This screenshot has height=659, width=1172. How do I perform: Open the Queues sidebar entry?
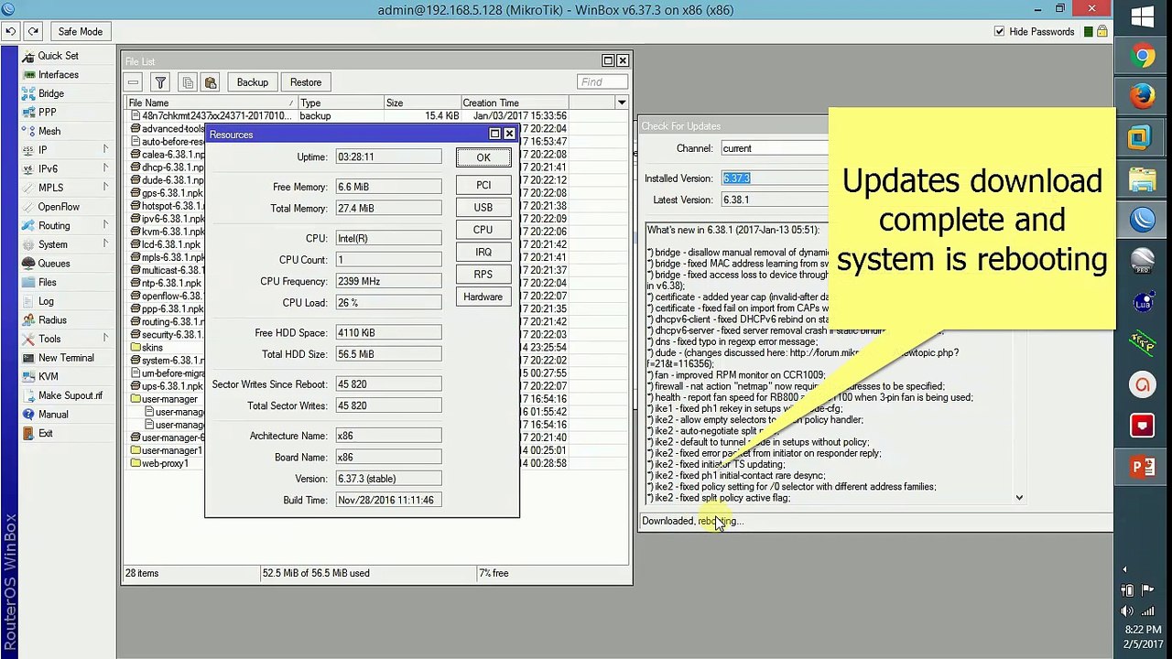[x=53, y=264]
